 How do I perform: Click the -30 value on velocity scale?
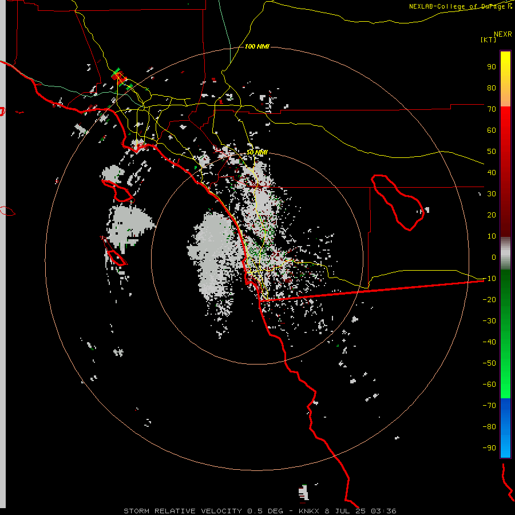pos(489,321)
